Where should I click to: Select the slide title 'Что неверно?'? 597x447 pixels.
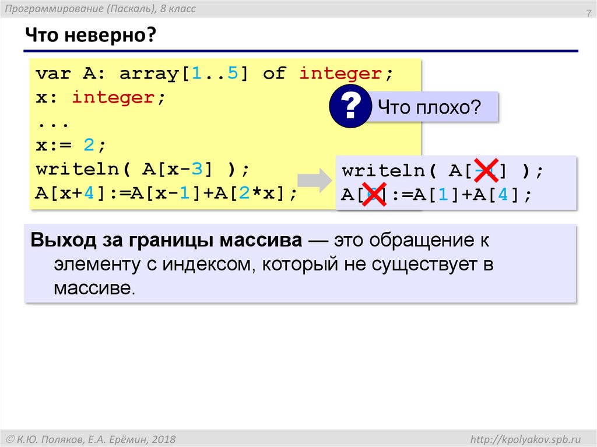pyautogui.click(x=90, y=34)
